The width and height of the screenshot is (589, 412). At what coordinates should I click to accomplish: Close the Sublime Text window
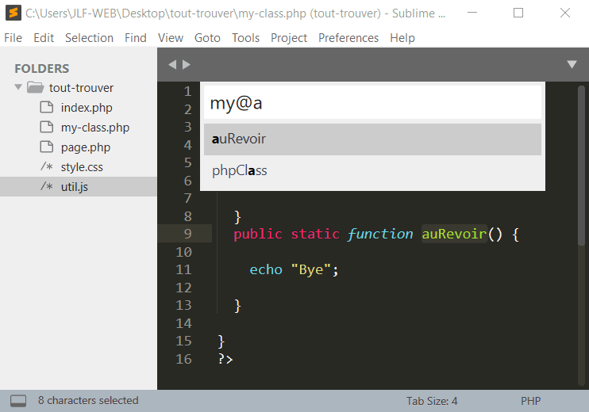pos(565,13)
